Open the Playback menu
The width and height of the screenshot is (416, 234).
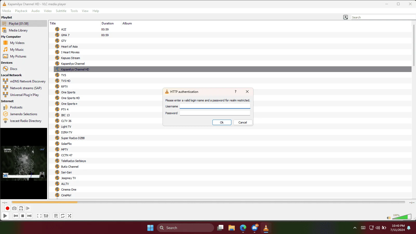coord(21,11)
